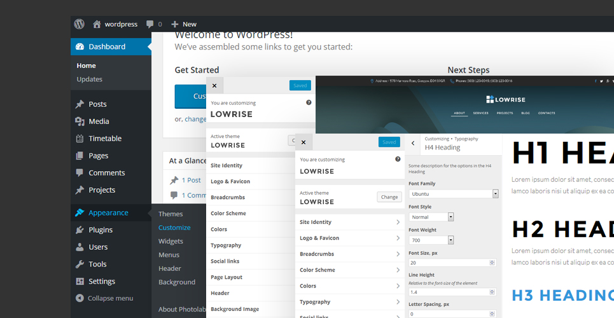The height and width of the screenshot is (318, 614).
Task: Open Comments in the admin sidebar
Action: click(x=111, y=173)
